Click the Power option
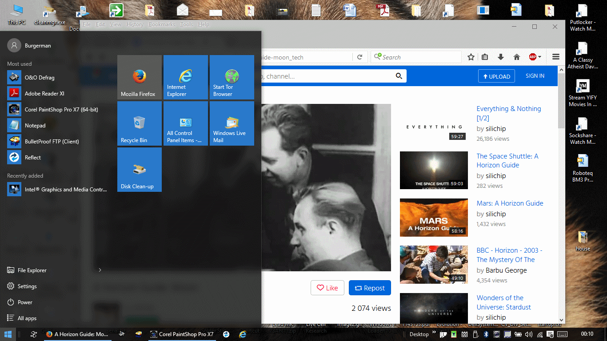This screenshot has height=341, width=607. (25, 302)
